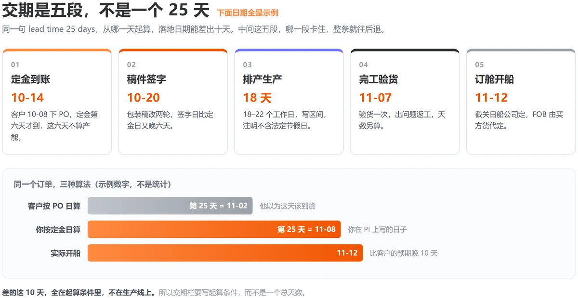Click the value 18 天
The width and height of the screenshot is (578, 298).
point(258,98)
